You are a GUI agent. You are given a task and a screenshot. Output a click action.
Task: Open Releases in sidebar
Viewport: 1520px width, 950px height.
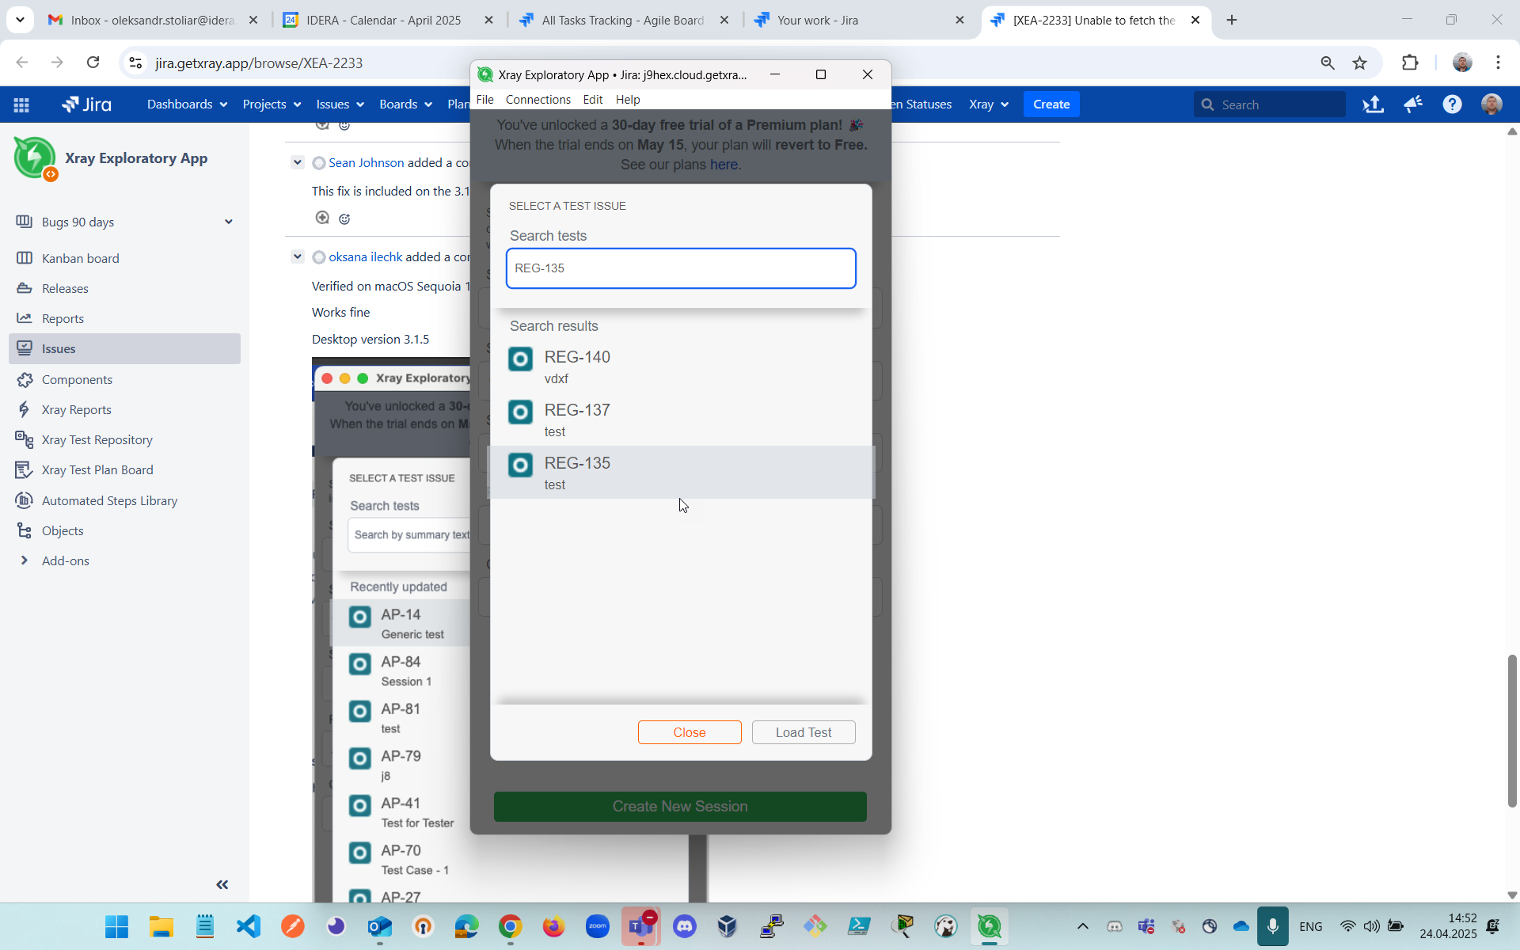[65, 288]
